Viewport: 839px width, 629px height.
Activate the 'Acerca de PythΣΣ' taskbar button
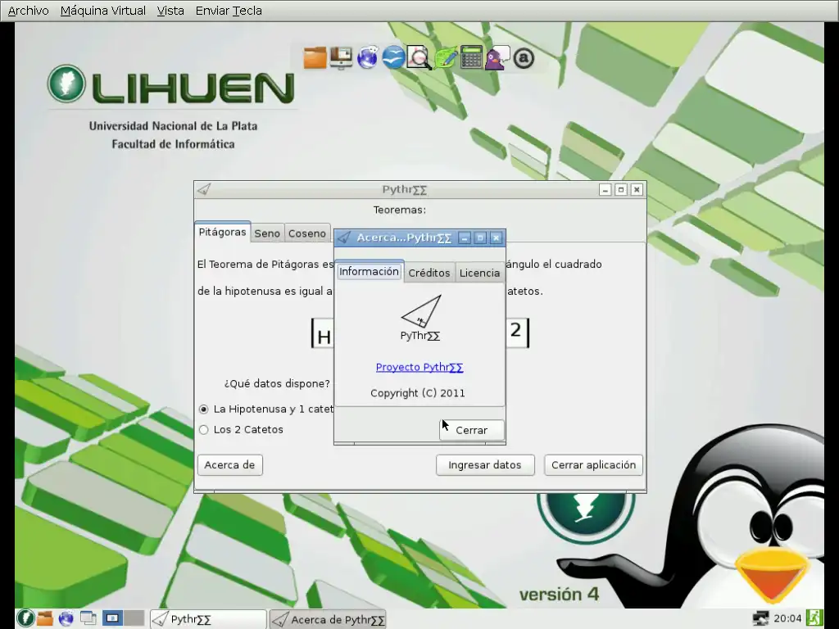[x=328, y=619]
